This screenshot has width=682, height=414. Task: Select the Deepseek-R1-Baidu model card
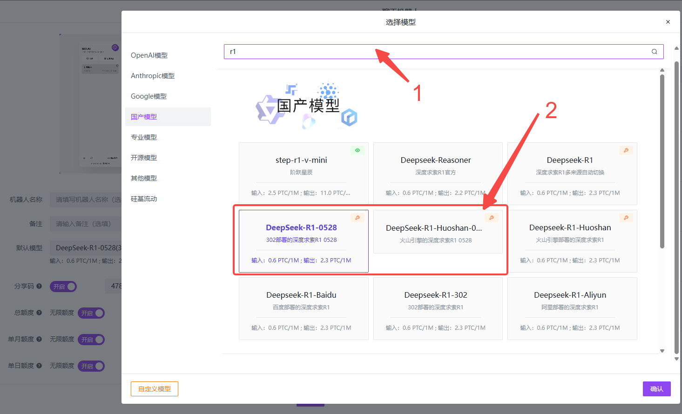point(304,308)
